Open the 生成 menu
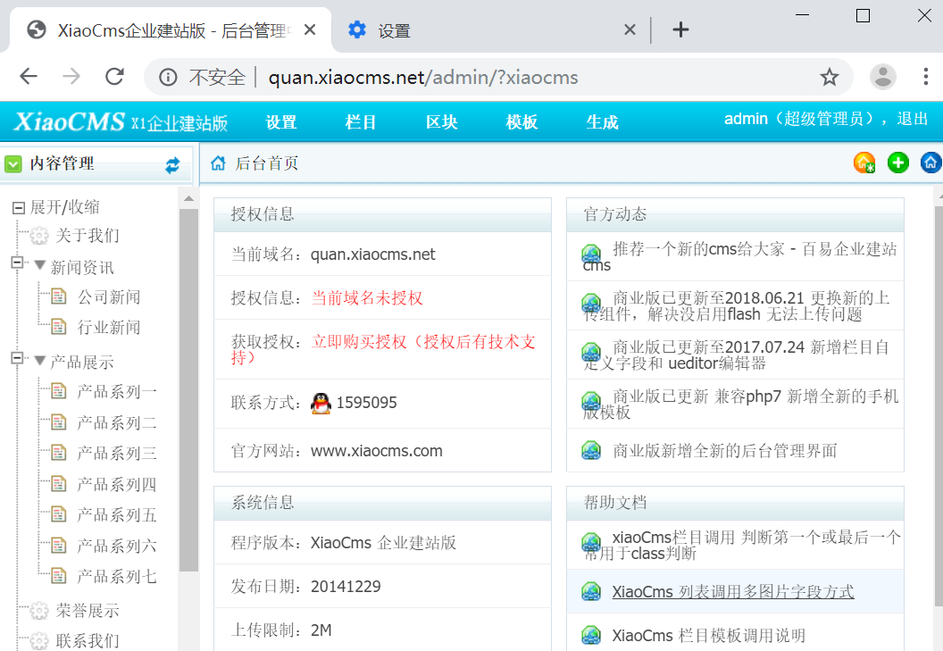This screenshot has height=651, width=943. [x=602, y=122]
